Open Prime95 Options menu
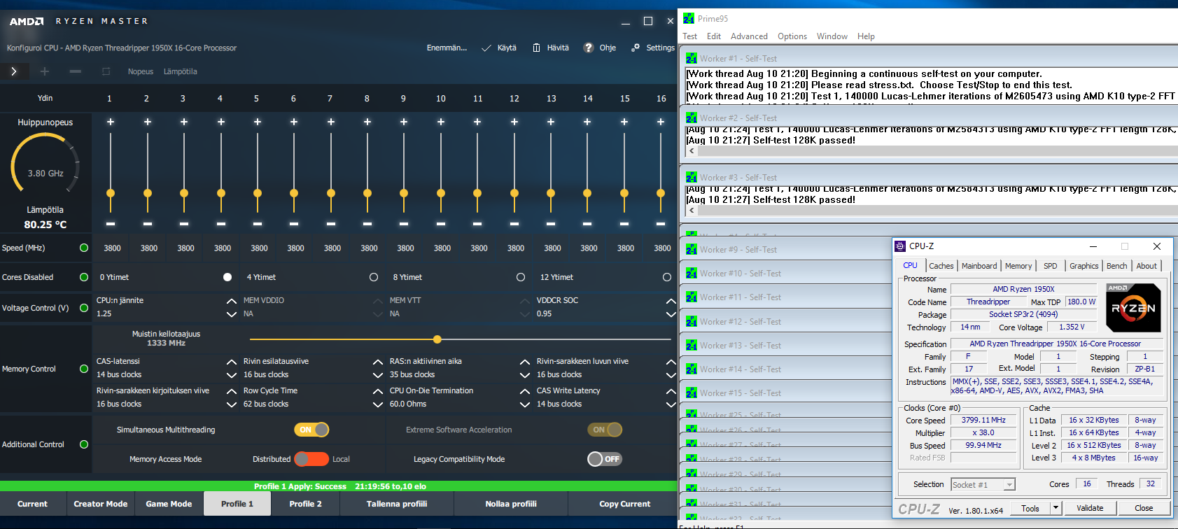This screenshot has height=529, width=1178. pos(792,36)
